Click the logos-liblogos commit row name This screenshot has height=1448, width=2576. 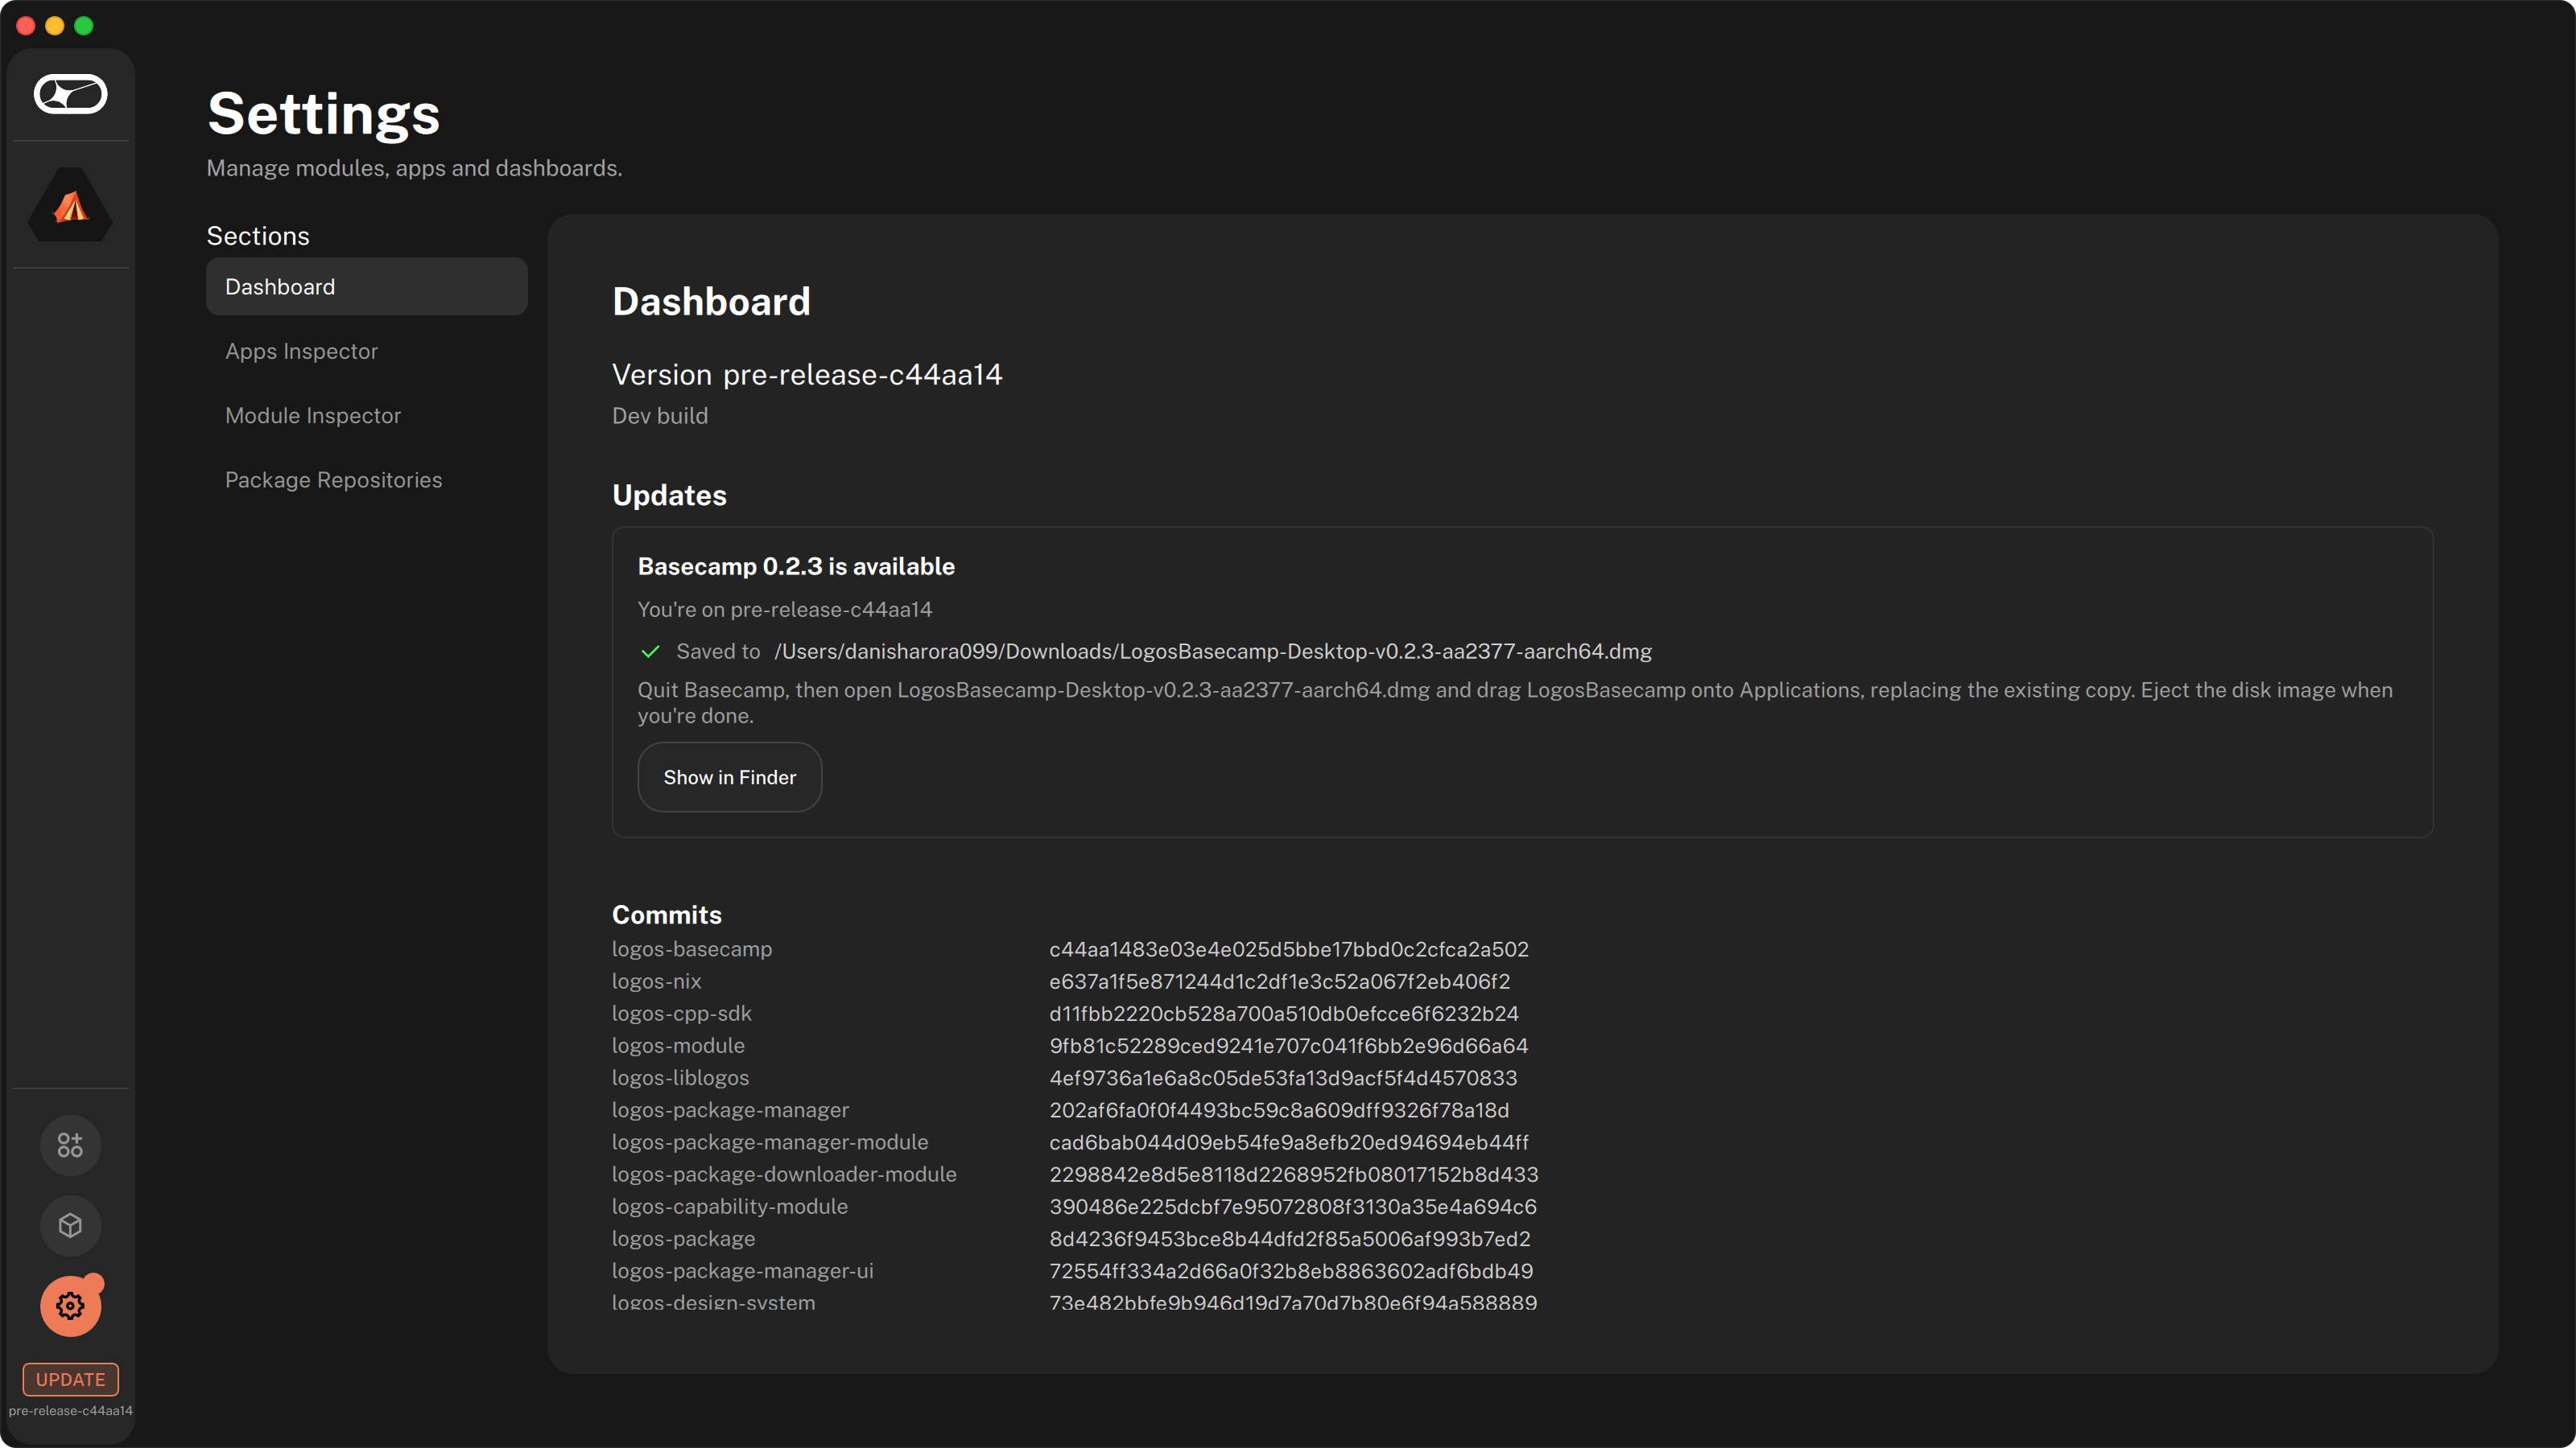point(680,1077)
